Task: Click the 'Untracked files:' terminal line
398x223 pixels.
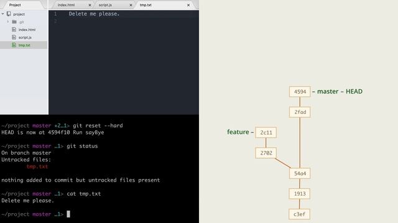Action: coord(26,160)
